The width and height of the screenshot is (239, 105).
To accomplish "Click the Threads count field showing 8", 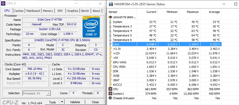I will 98,93.
